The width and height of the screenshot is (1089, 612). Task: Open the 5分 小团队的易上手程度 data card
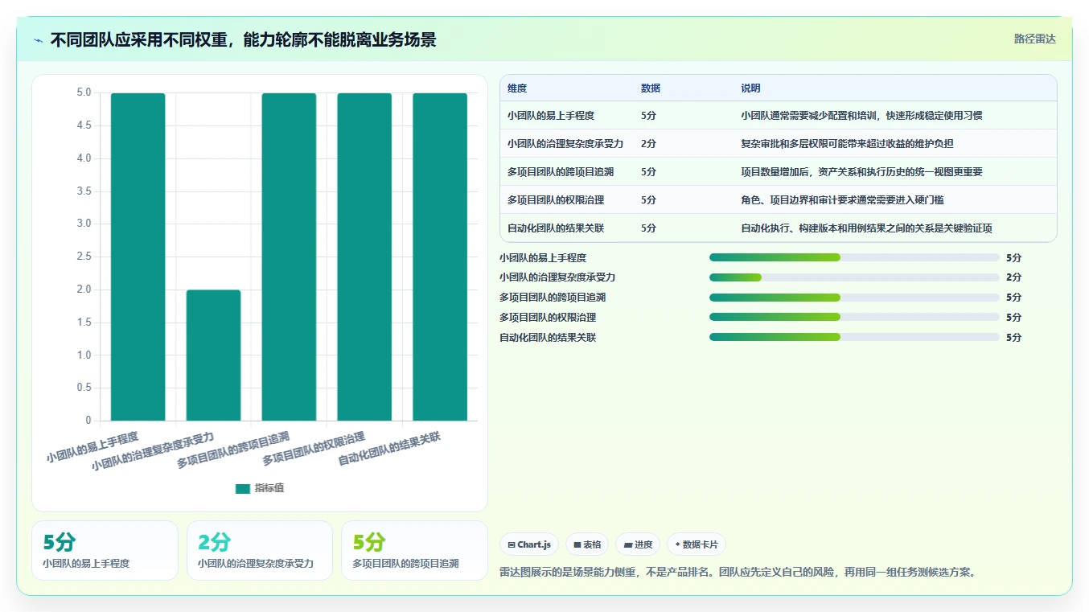[105, 550]
